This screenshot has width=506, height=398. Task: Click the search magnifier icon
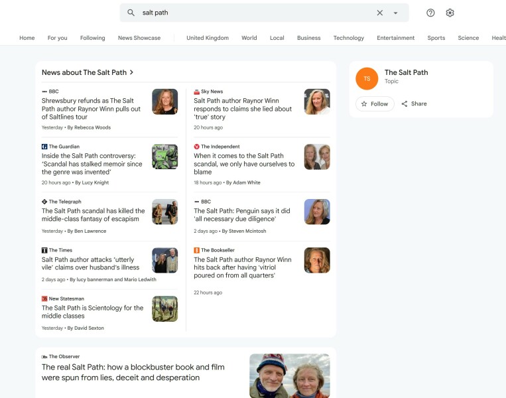click(131, 13)
